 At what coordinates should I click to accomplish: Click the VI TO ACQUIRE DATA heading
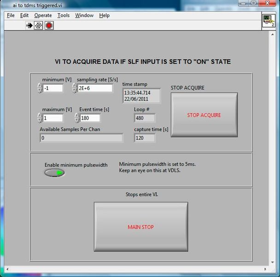coord(143,61)
